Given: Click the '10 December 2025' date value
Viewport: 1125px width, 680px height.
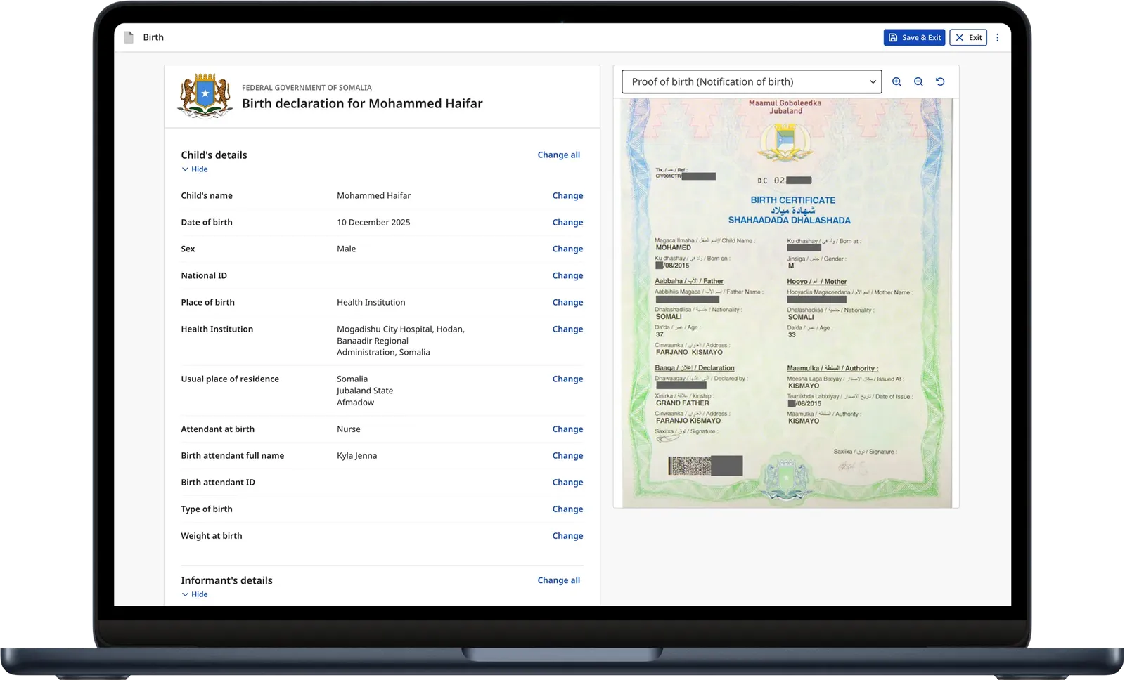Looking at the screenshot, I should tap(373, 222).
